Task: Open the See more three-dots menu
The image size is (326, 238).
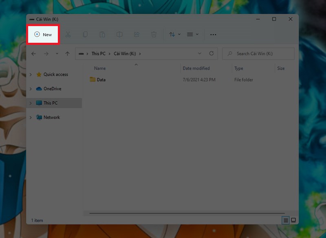Action: point(213,35)
